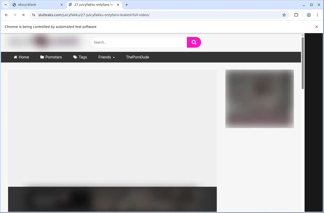This screenshot has height=213, width=324.
Task: Open the Tags navigation item
Action: click(80, 57)
